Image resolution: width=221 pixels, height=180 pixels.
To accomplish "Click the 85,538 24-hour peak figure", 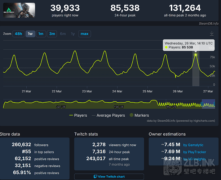I will 125,8.
